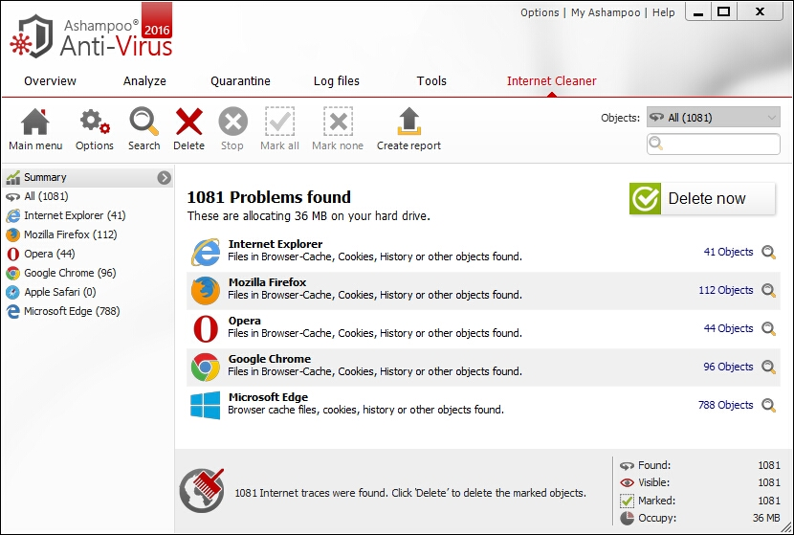Click magnifier icon in Microsoft Edge row
794x535 pixels.
coord(769,405)
